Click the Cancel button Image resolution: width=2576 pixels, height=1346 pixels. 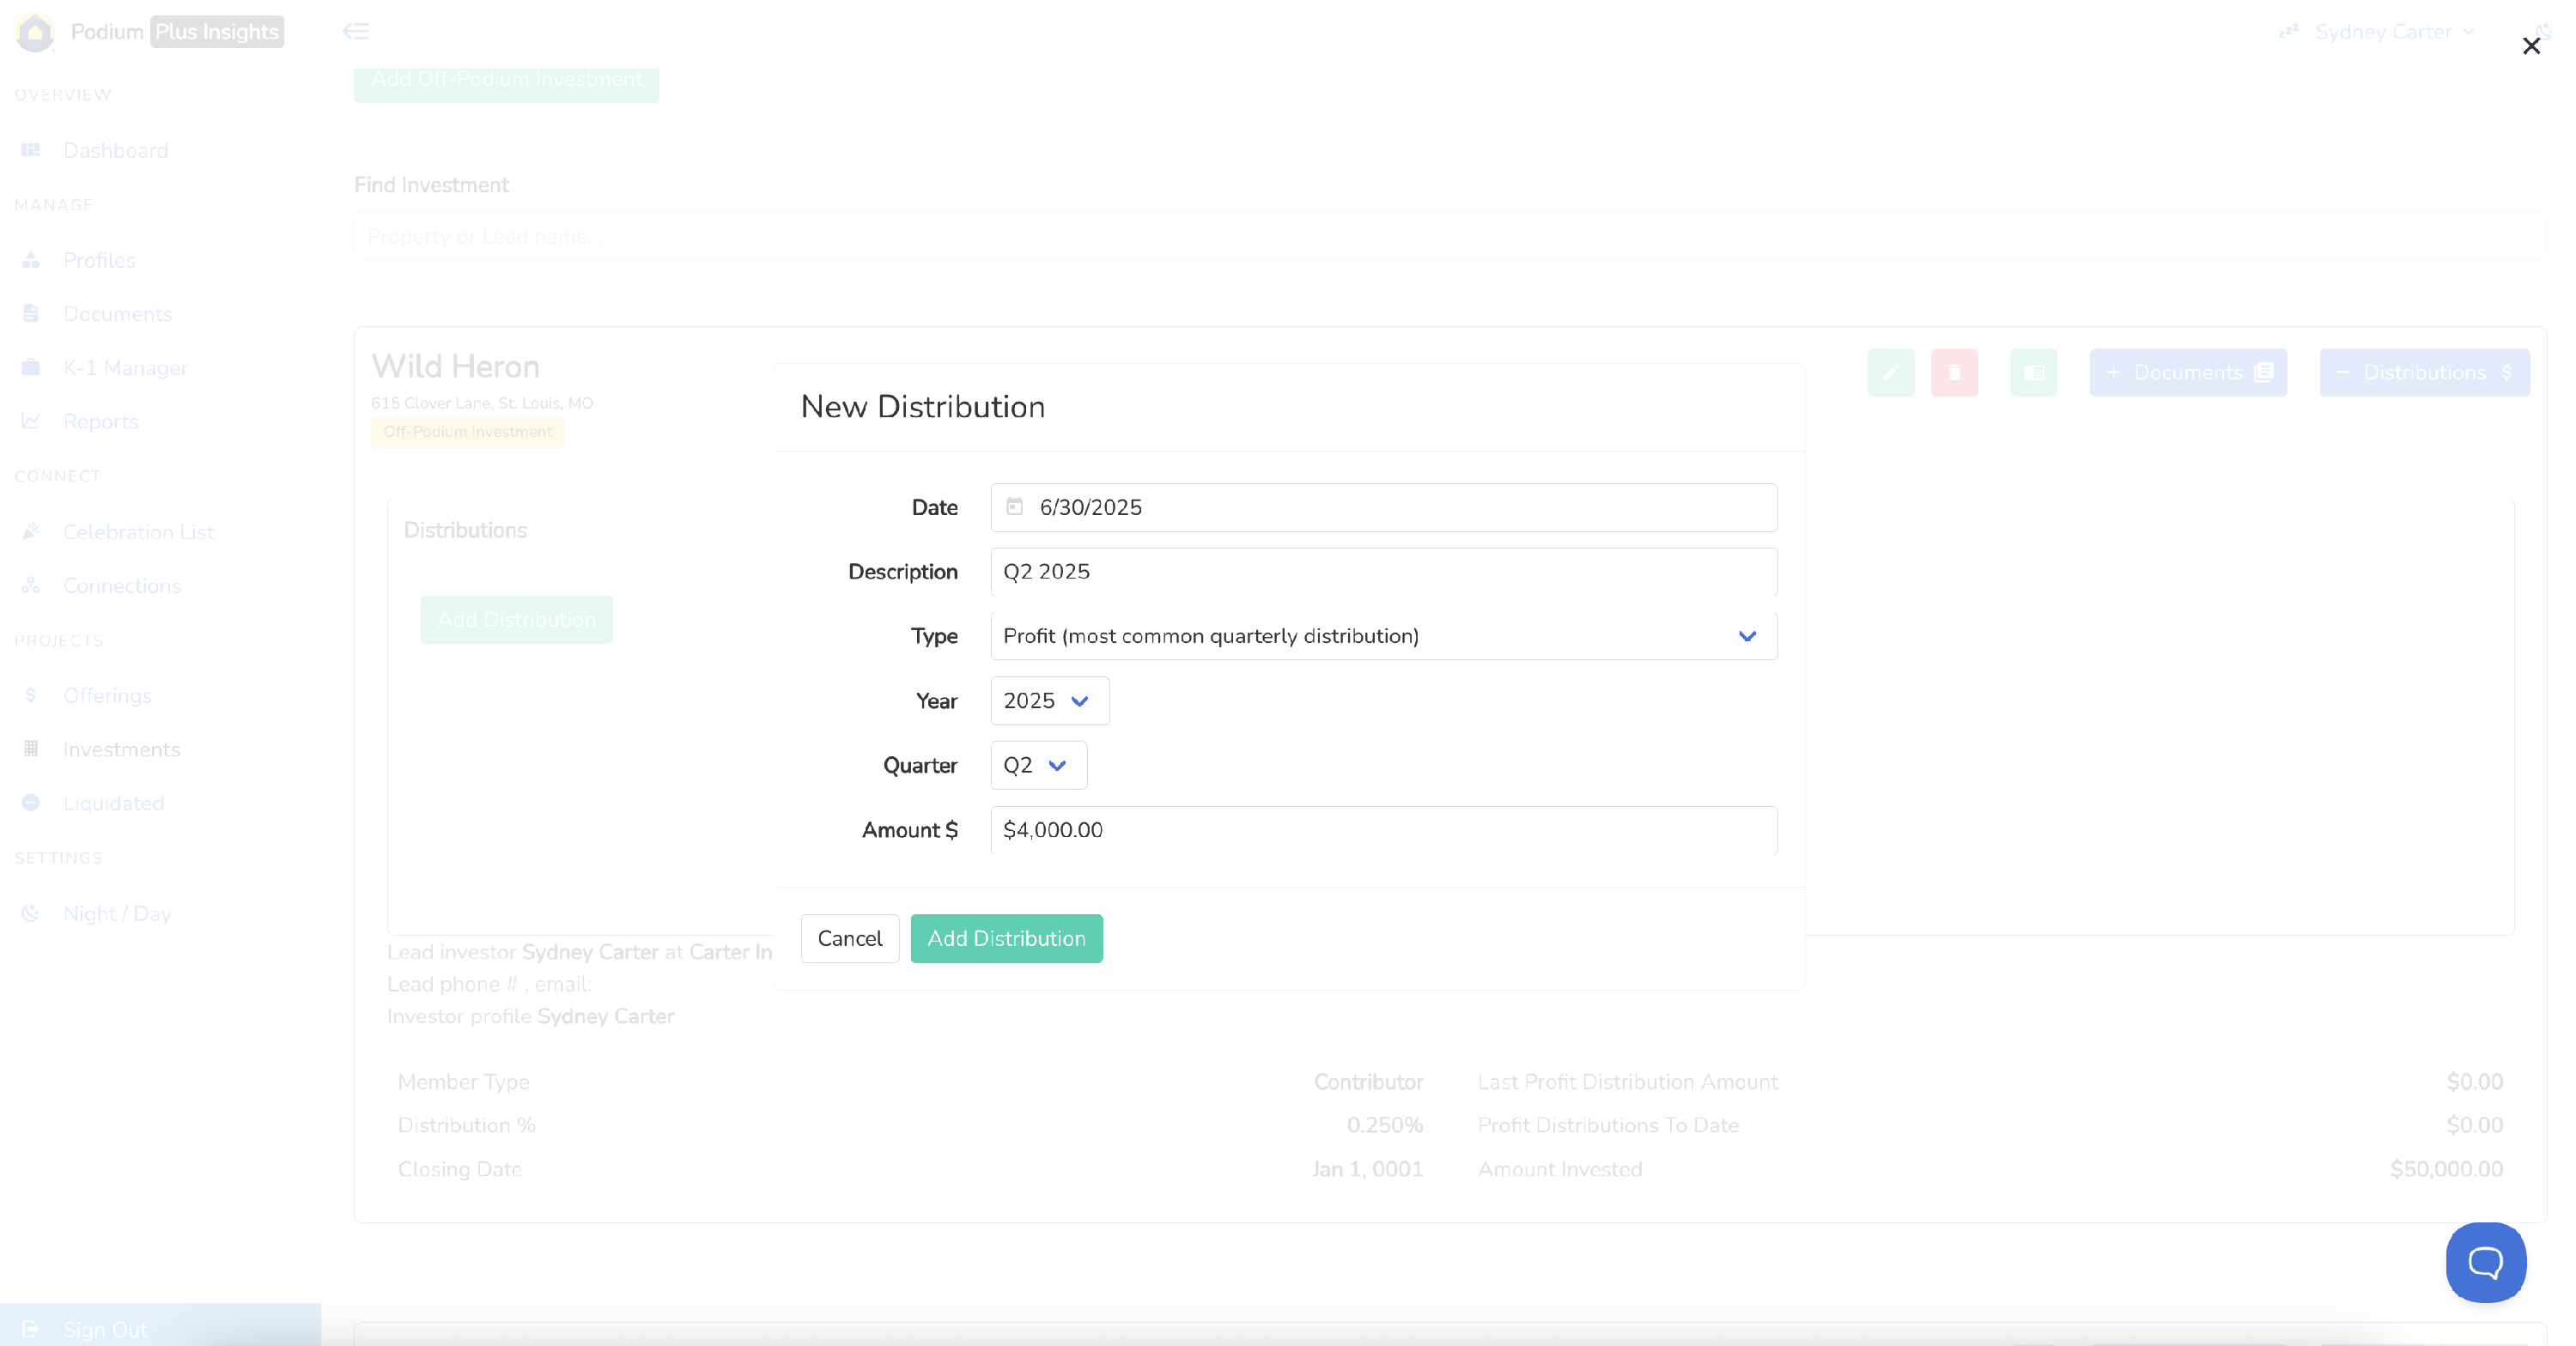click(x=849, y=938)
